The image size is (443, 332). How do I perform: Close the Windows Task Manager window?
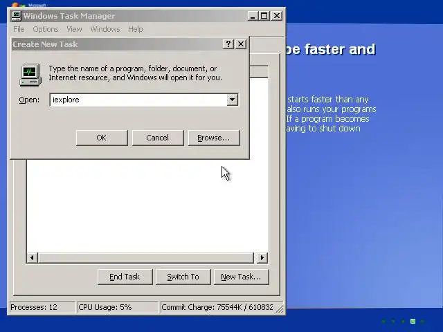pos(277,16)
